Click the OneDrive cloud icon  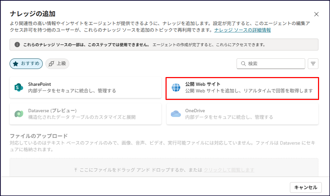[x=176, y=114]
